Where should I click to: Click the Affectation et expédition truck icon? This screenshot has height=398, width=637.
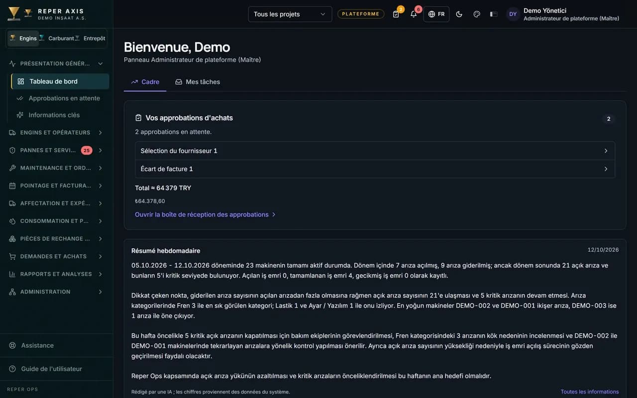click(12, 203)
